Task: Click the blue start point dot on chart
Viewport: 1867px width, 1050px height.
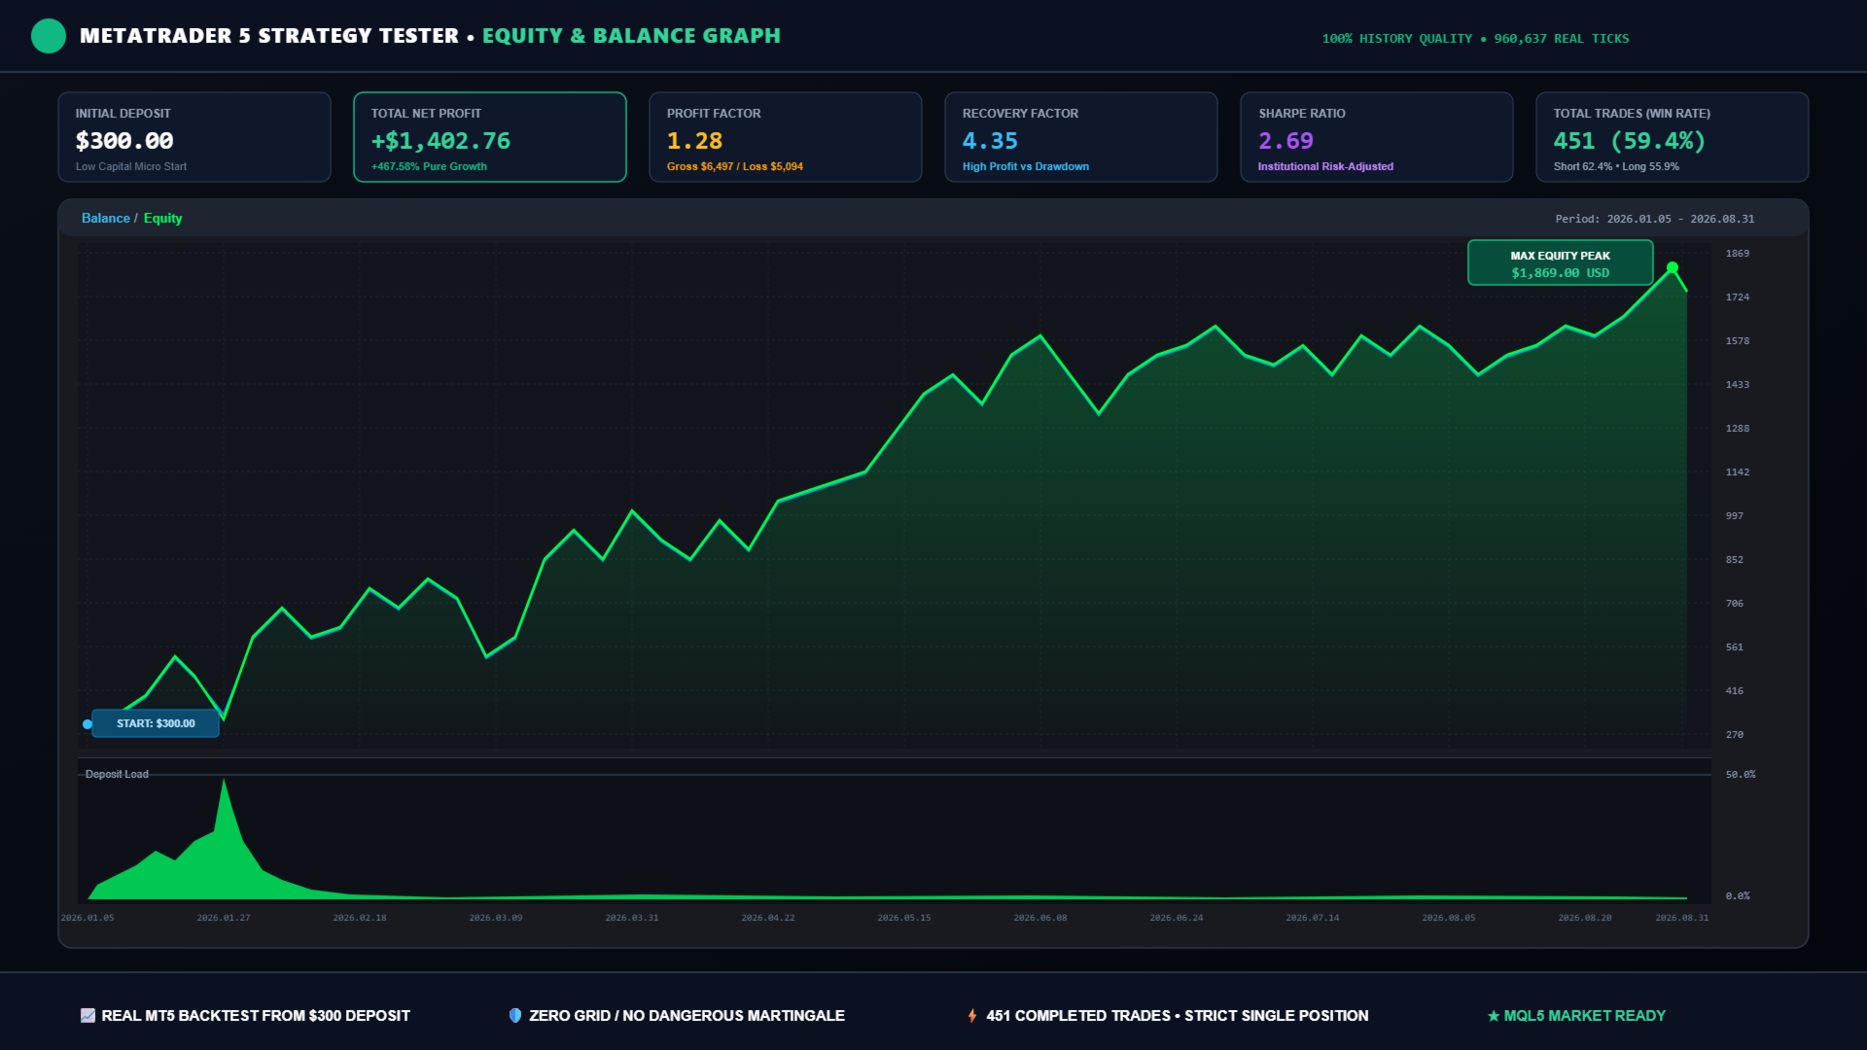Action: click(88, 724)
